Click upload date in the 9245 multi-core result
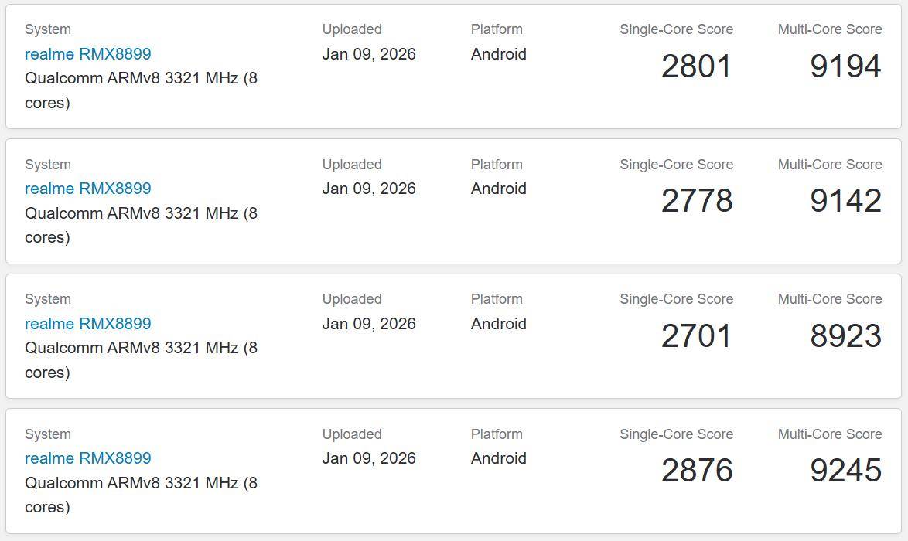 coord(369,458)
